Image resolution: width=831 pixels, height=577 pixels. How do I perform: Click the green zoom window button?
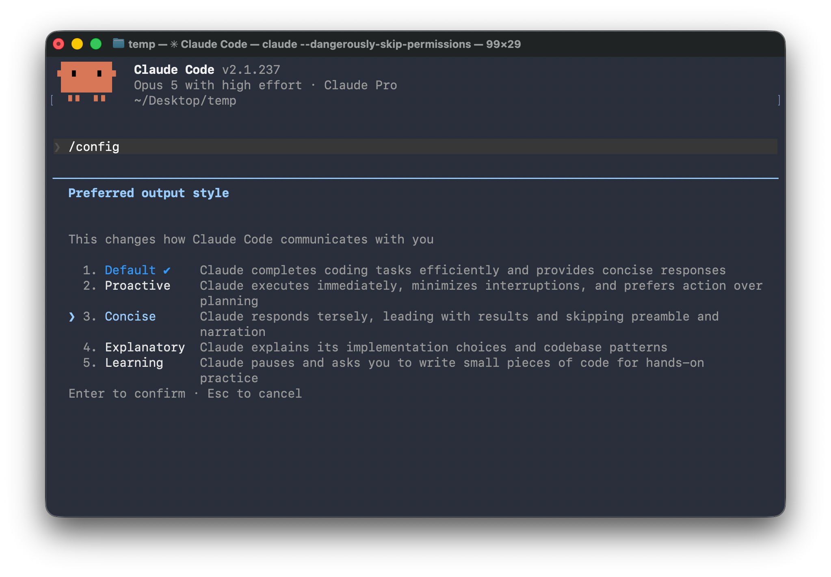pyautogui.click(x=96, y=44)
